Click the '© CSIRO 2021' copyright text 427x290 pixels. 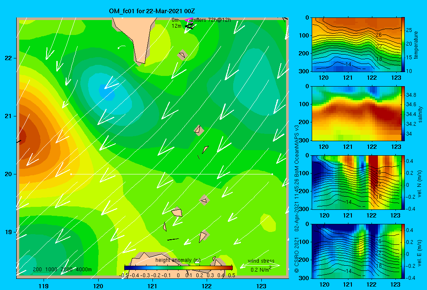(297, 255)
